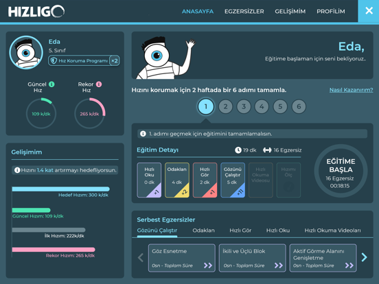
Task: Click the shield icon in Hız Koruma Programı
Action: (x=54, y=60)
